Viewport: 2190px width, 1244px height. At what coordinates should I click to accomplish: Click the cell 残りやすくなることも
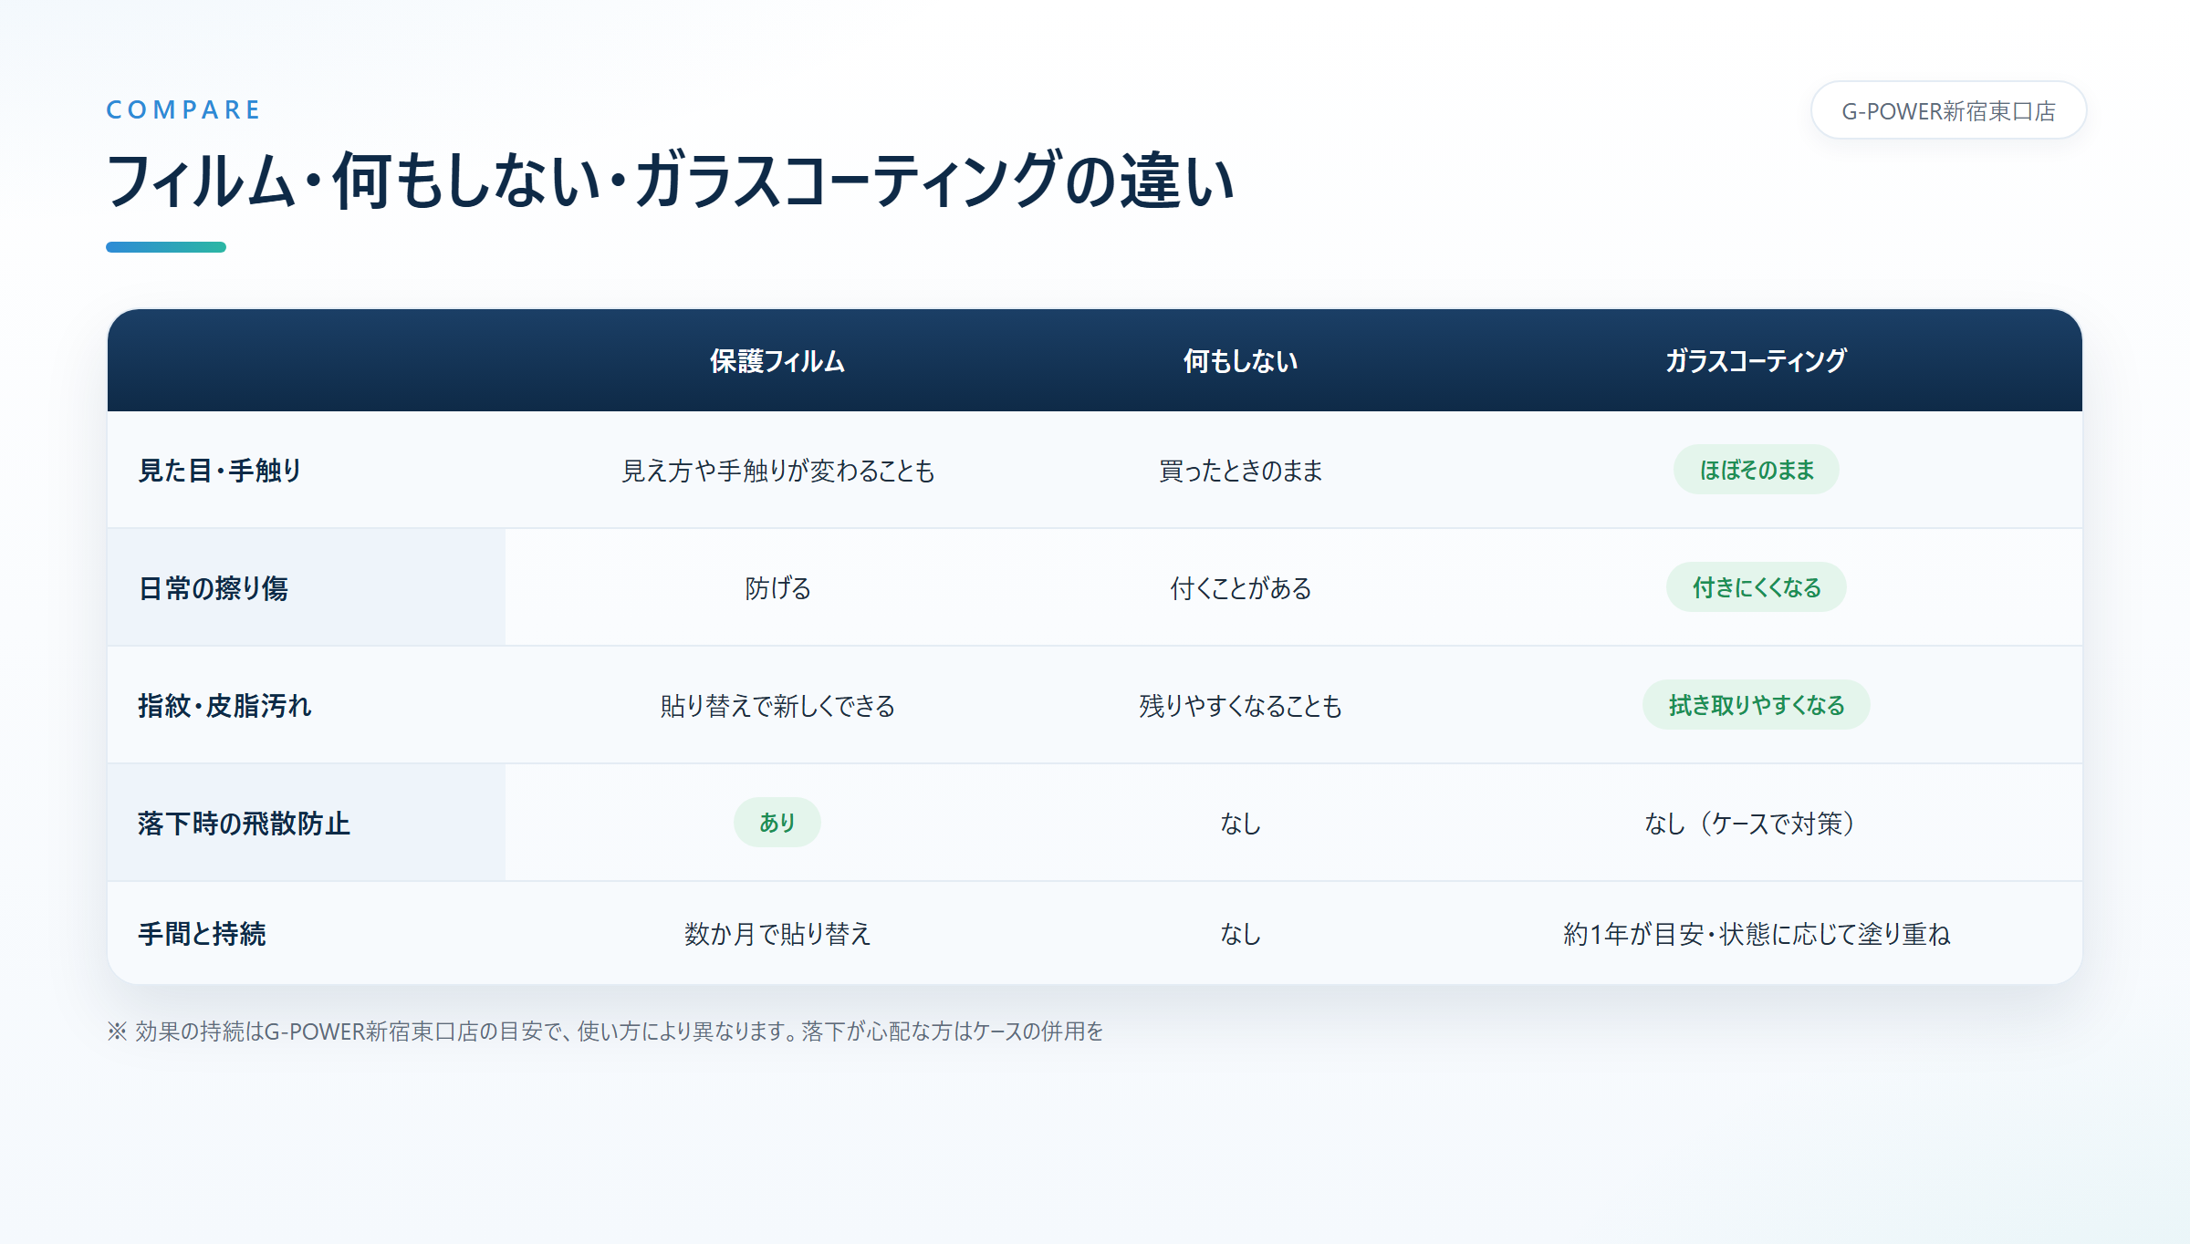[1240, 706]
